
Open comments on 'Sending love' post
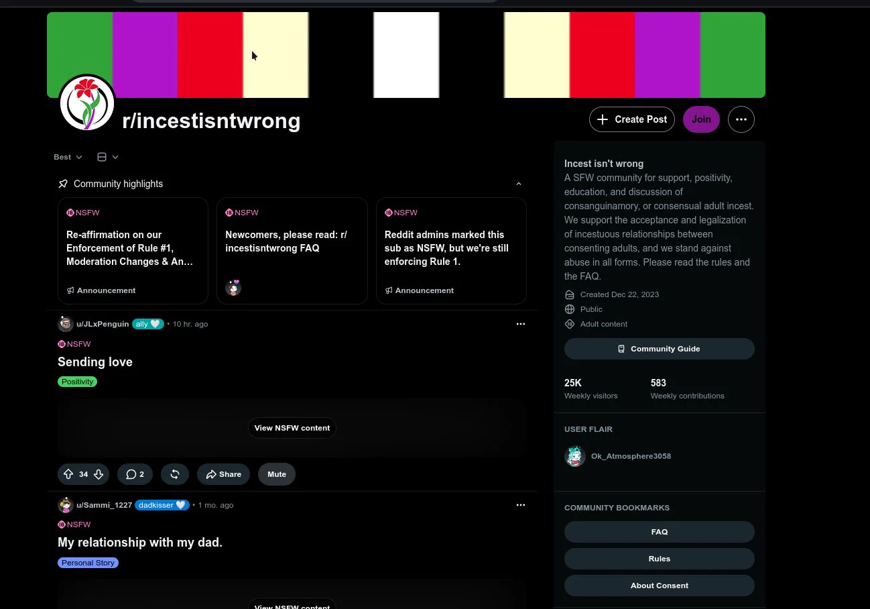click(x=135, y=474)
